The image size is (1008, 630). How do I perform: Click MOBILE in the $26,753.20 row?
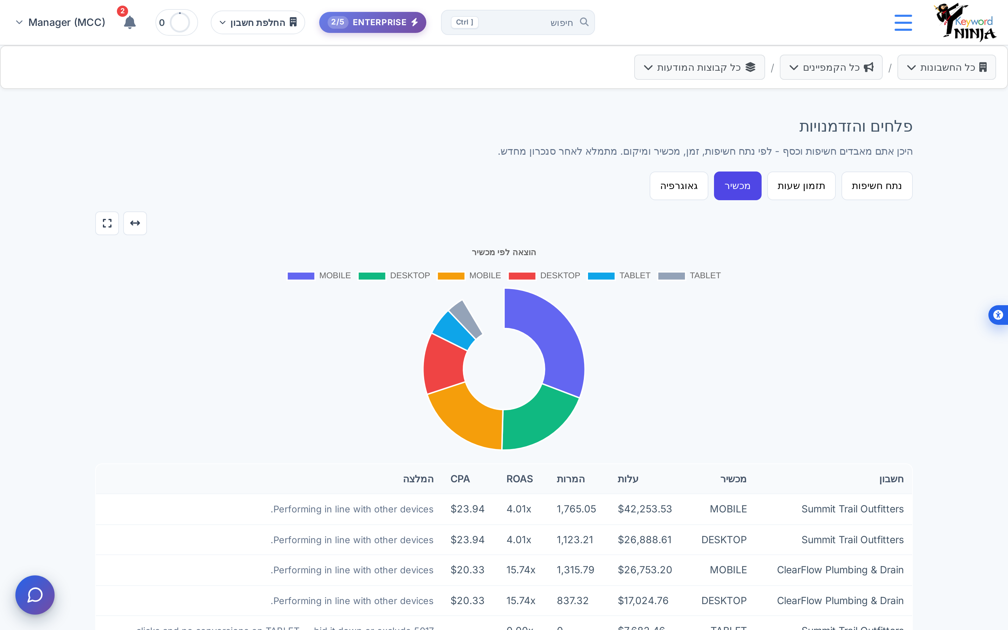coord(728,570)
